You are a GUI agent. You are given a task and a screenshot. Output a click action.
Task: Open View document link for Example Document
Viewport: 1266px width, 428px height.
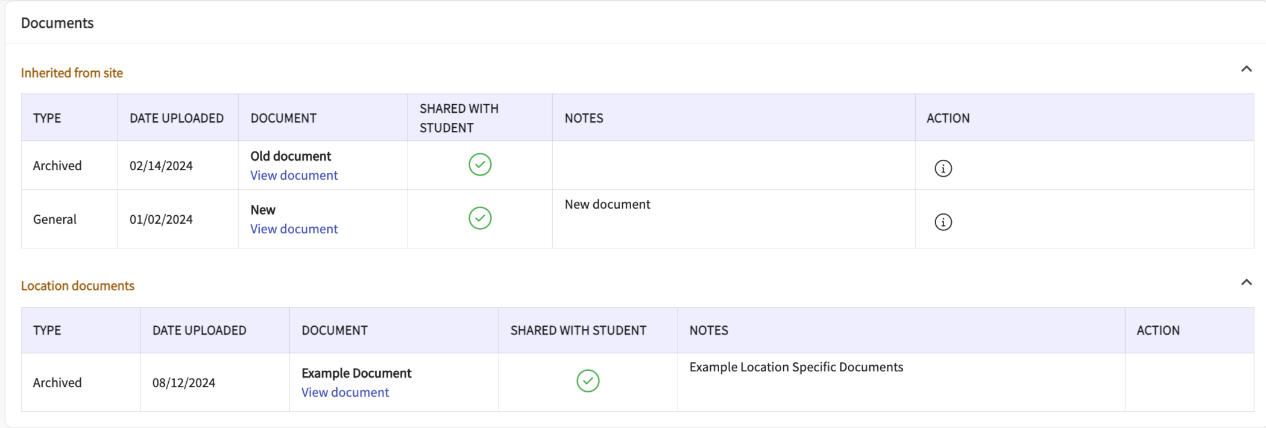coord(345,392)
